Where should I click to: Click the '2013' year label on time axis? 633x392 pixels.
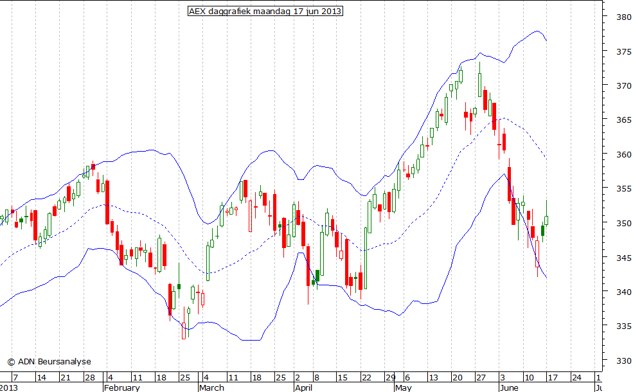click(x=9, y=388)
